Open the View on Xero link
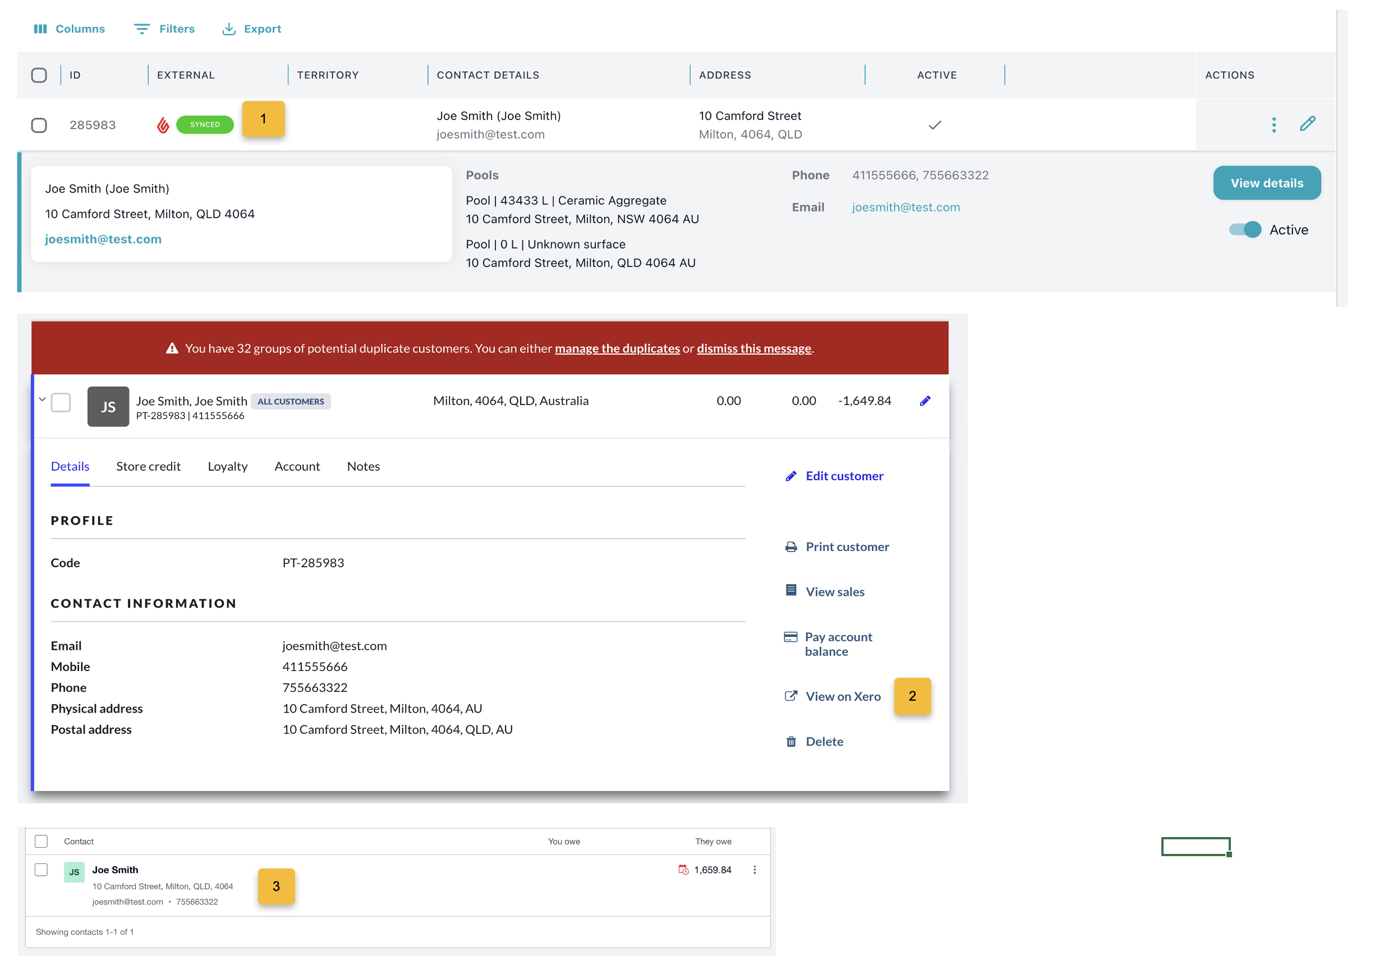1388x965 pixels. (843, 697)
